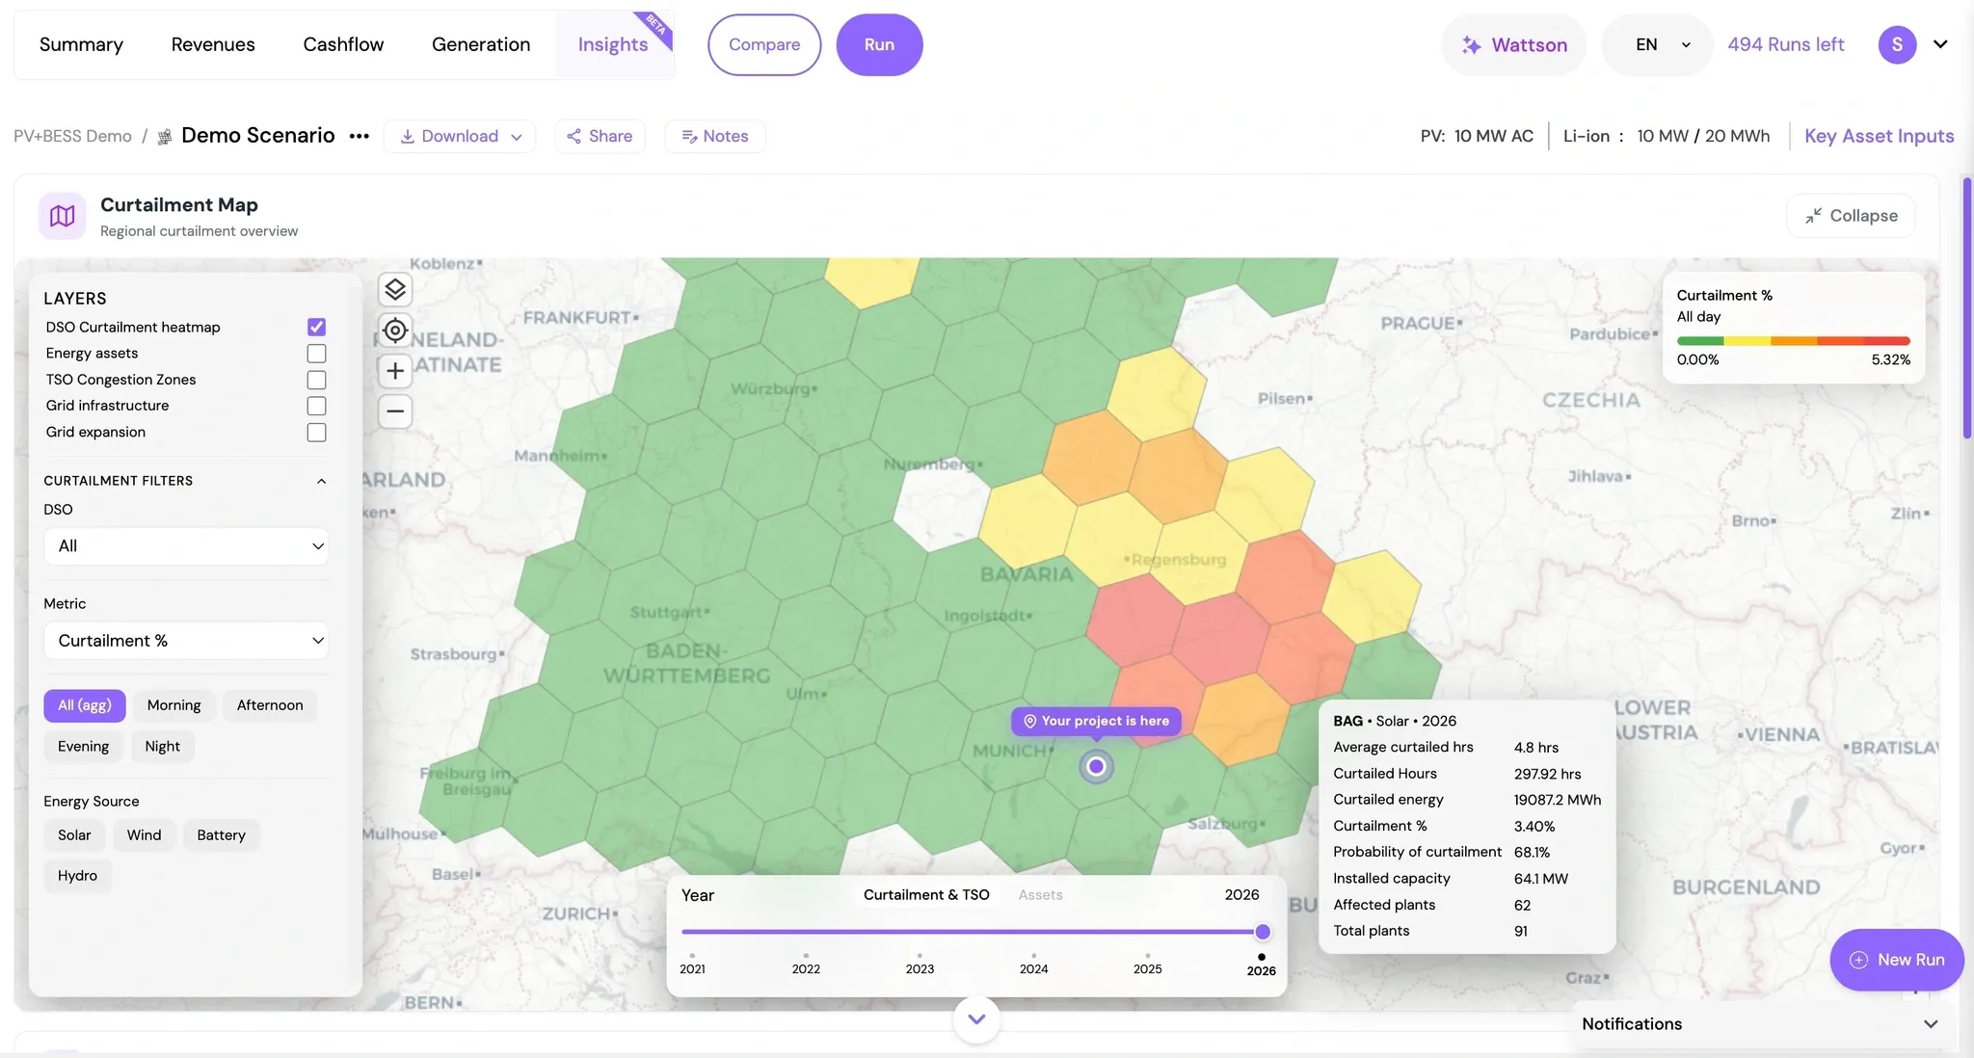This screenshot has height=1058, width=1974.
Task: Switch to Curtailment & TSO tab
Action: pos(926,895)
